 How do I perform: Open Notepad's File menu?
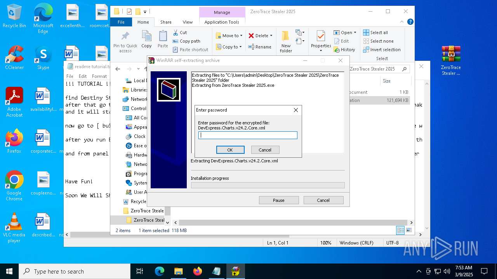(x=70, y=76)
